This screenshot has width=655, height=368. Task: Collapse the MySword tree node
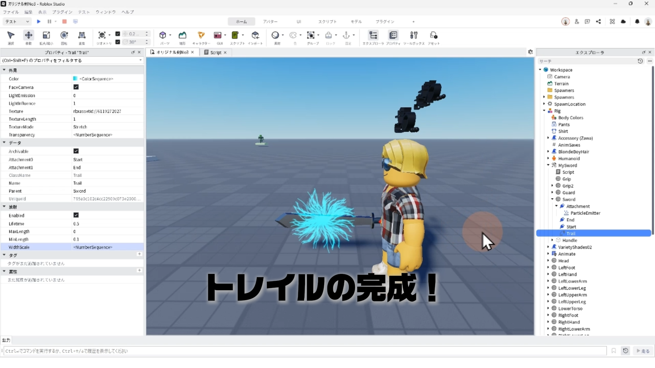coord(548,165)
